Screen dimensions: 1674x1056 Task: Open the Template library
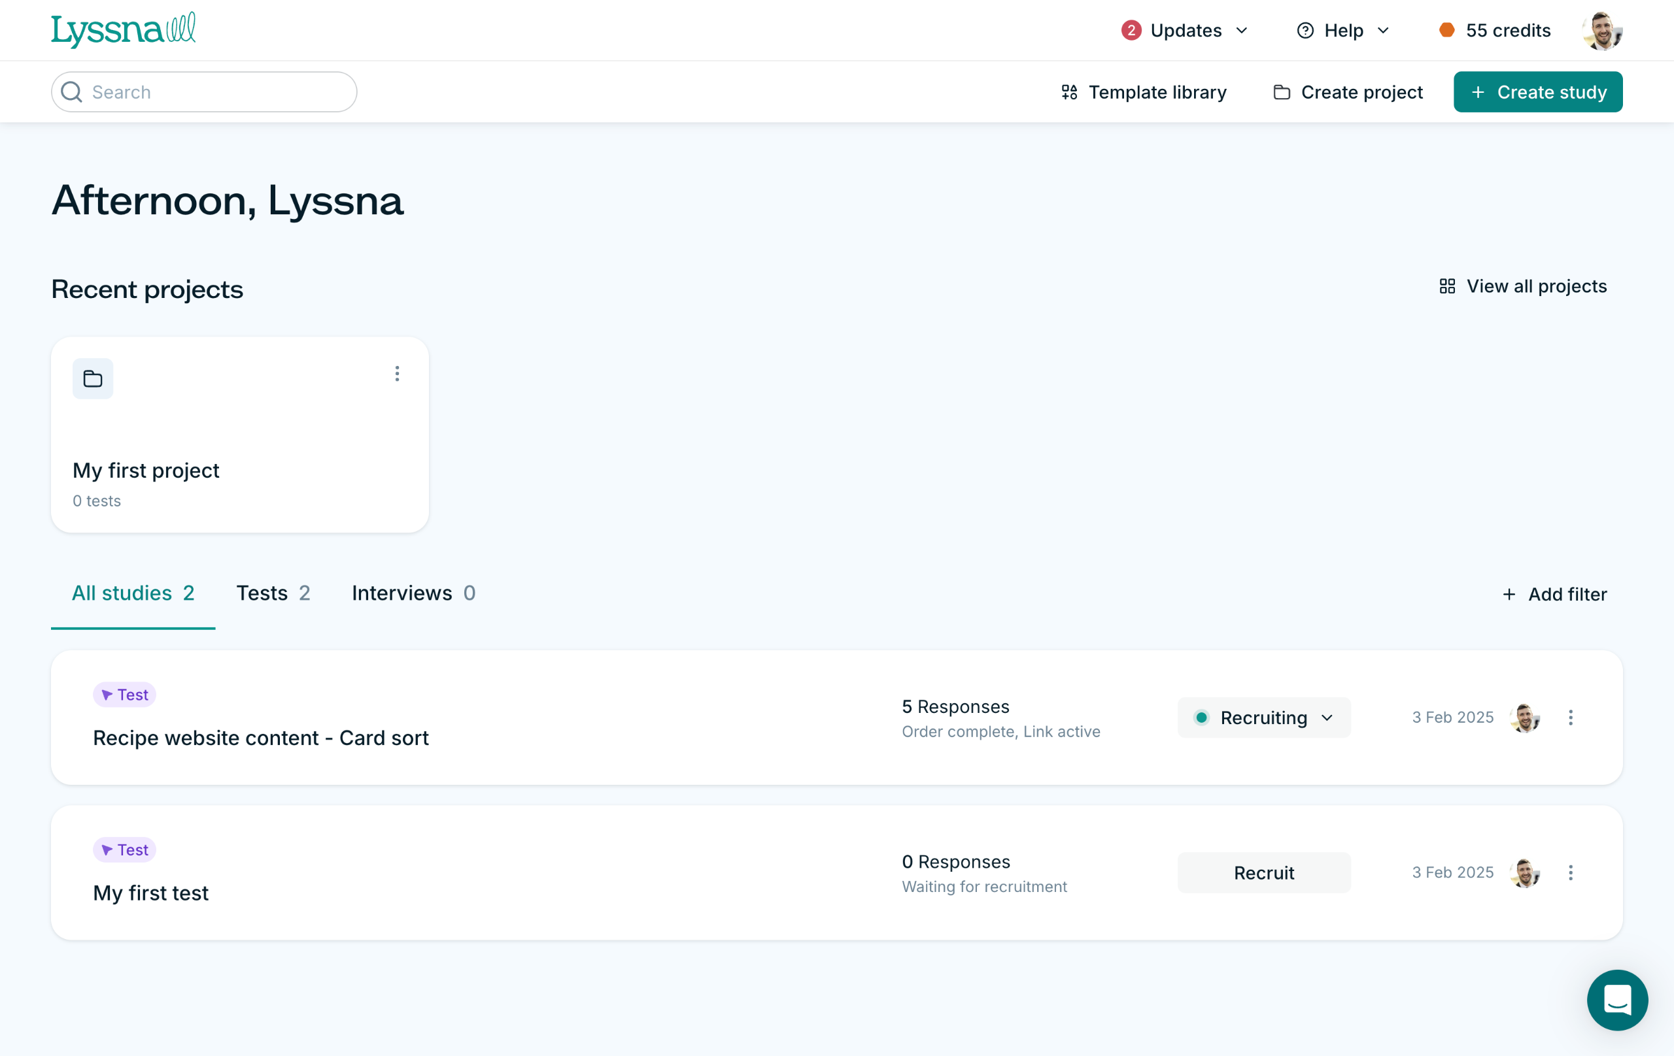click(1144, 91)
